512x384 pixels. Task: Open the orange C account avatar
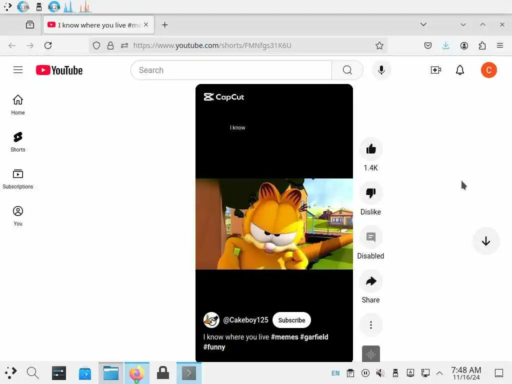click(x=488, y=70)
